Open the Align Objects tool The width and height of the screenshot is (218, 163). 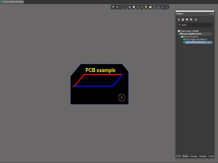(129, 7)
